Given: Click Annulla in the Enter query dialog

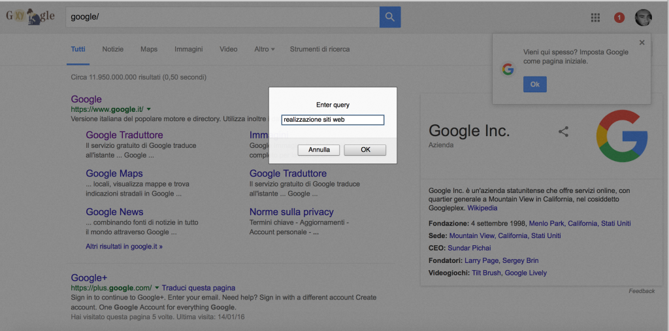Looking at the screenshot, I should pyautogui.click(x=319, y=150).
